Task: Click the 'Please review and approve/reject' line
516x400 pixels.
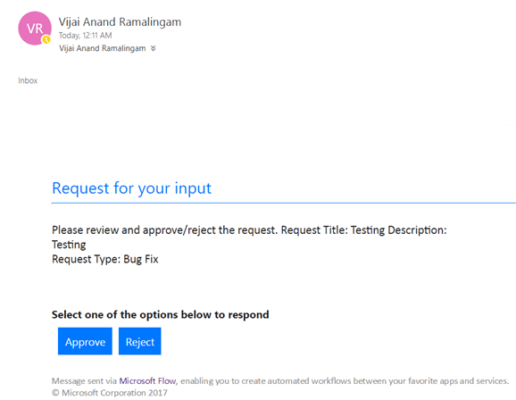Action: click(x=249, y=230)
